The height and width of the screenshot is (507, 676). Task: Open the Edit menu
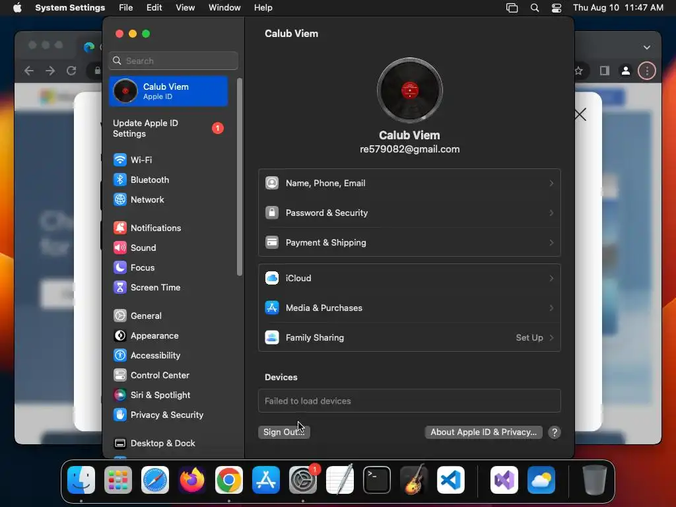coord(154,8)
